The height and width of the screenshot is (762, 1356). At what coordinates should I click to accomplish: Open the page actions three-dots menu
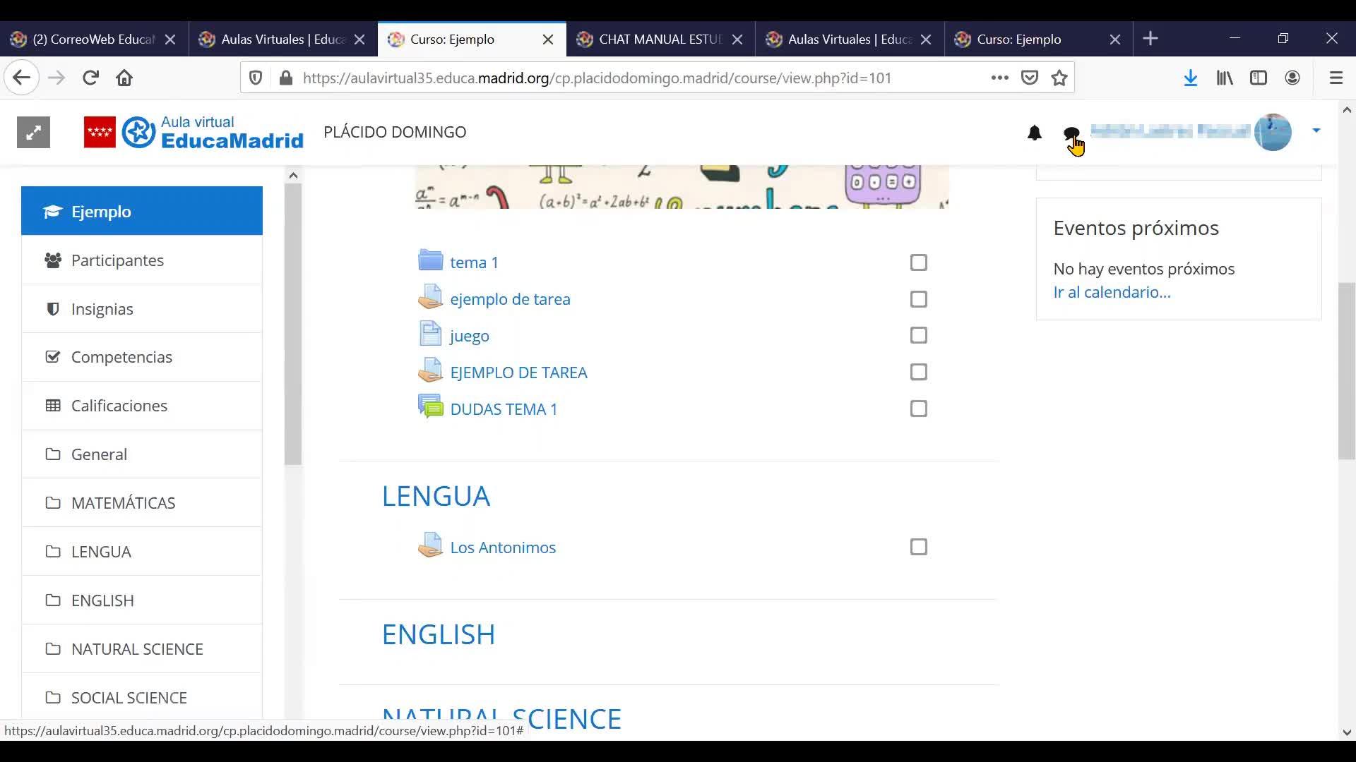point(999,78)
